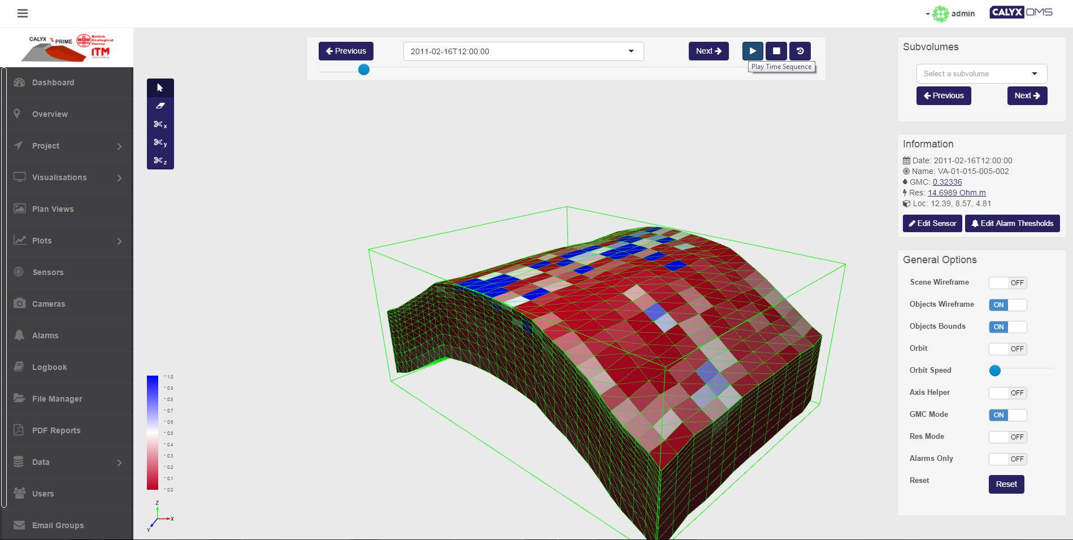Click the reset time sequence icon
Screen dimensions: 1073x540
(800, 51)
